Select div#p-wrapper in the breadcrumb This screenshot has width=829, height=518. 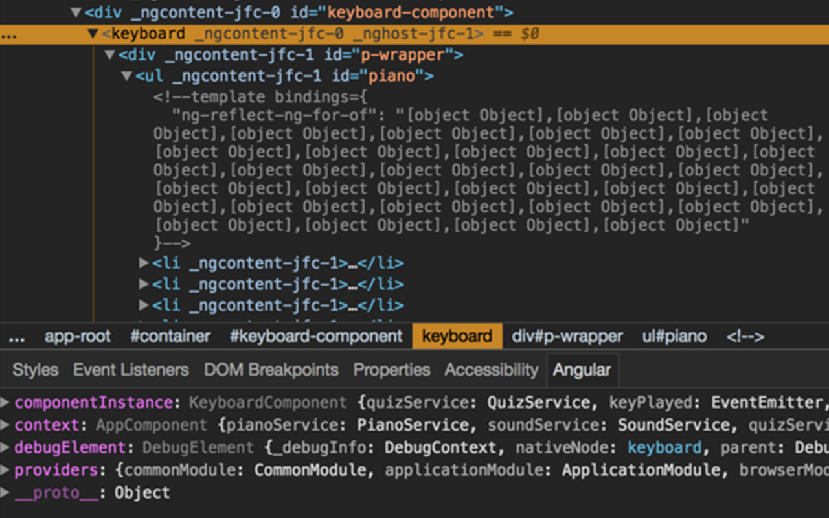coord(567,337)
